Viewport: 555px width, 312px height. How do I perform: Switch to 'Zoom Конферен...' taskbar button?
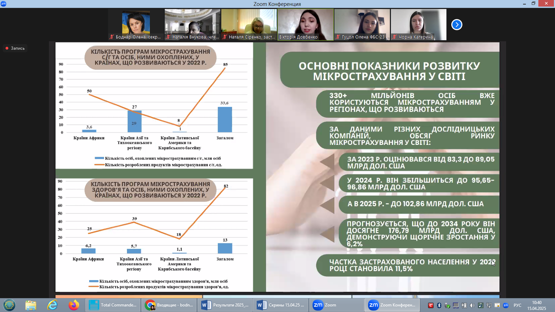[x=392, y=305]
